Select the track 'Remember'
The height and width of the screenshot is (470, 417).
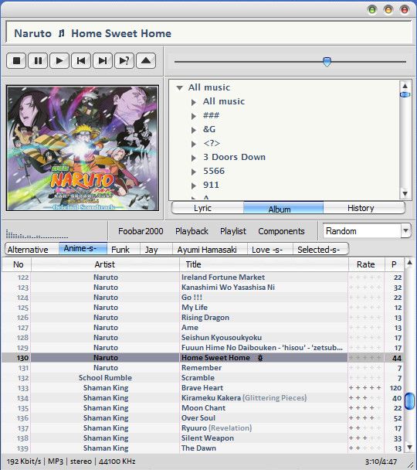202,368
